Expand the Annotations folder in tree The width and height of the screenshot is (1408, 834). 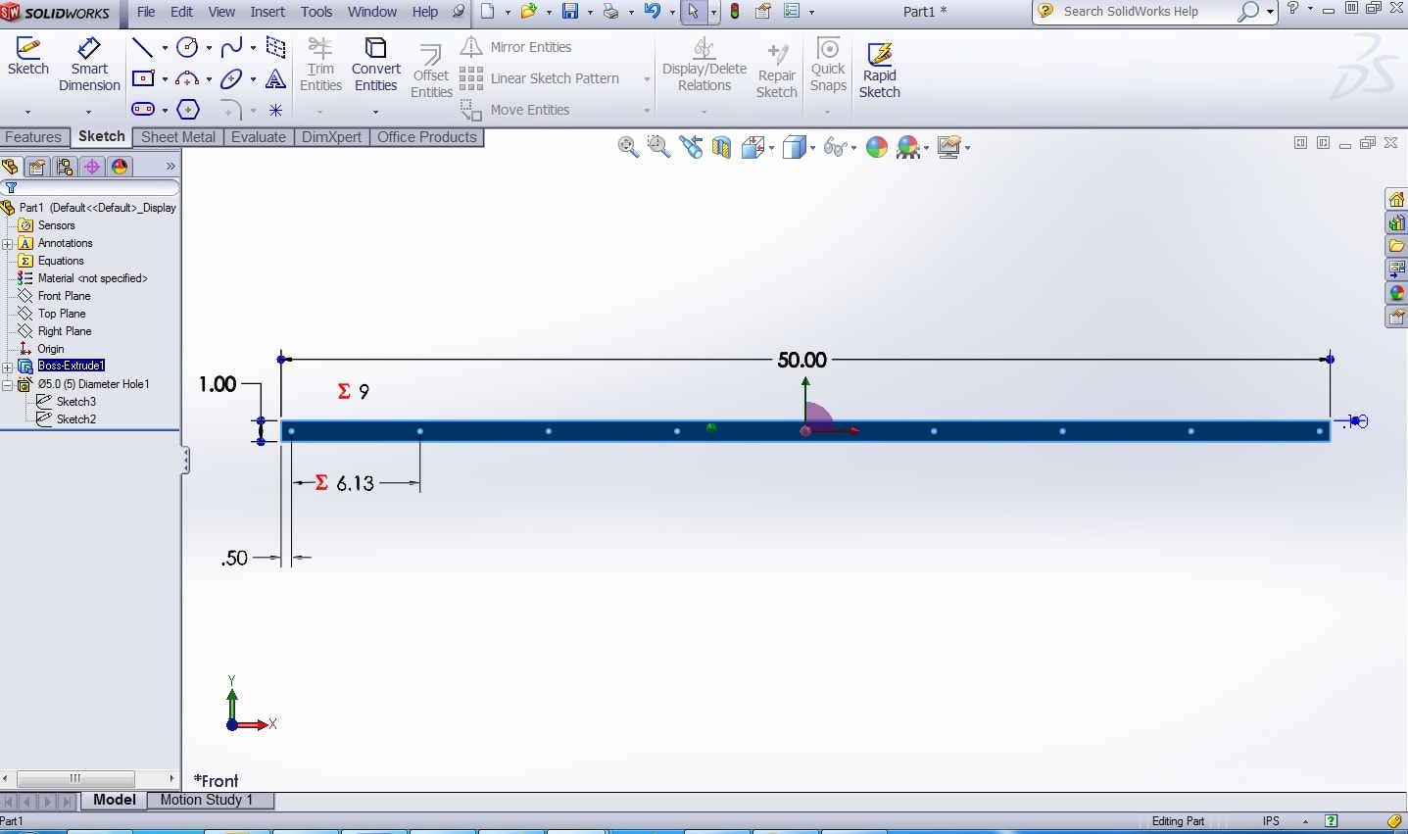[x=8, y=243]
